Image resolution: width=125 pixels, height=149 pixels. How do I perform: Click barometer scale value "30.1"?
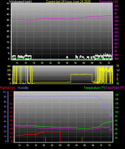[116, 10]
